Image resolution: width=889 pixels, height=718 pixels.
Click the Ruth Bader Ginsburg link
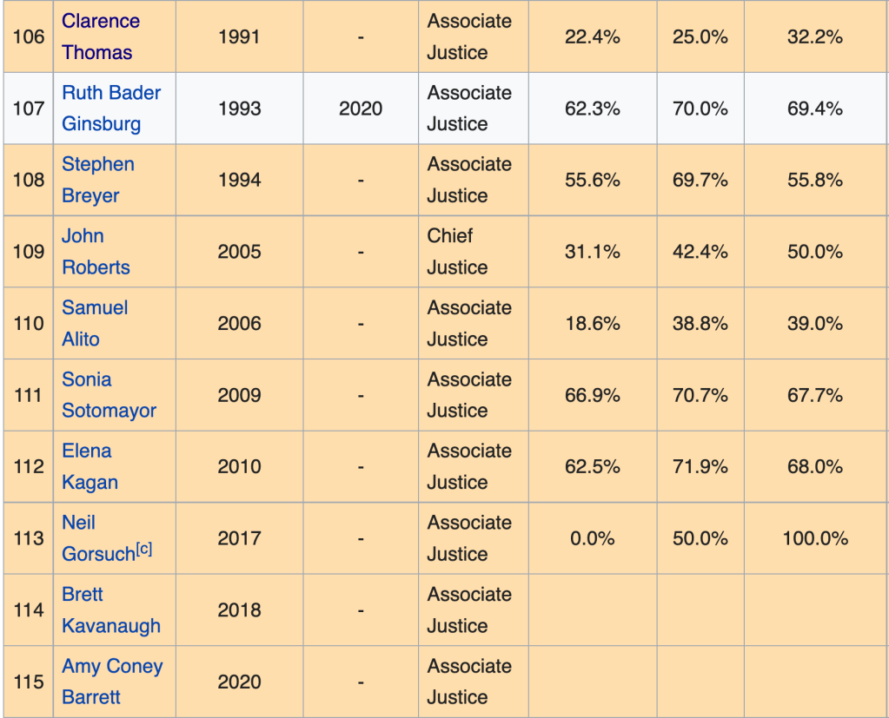pyautogui.click(x=110, y=108)
